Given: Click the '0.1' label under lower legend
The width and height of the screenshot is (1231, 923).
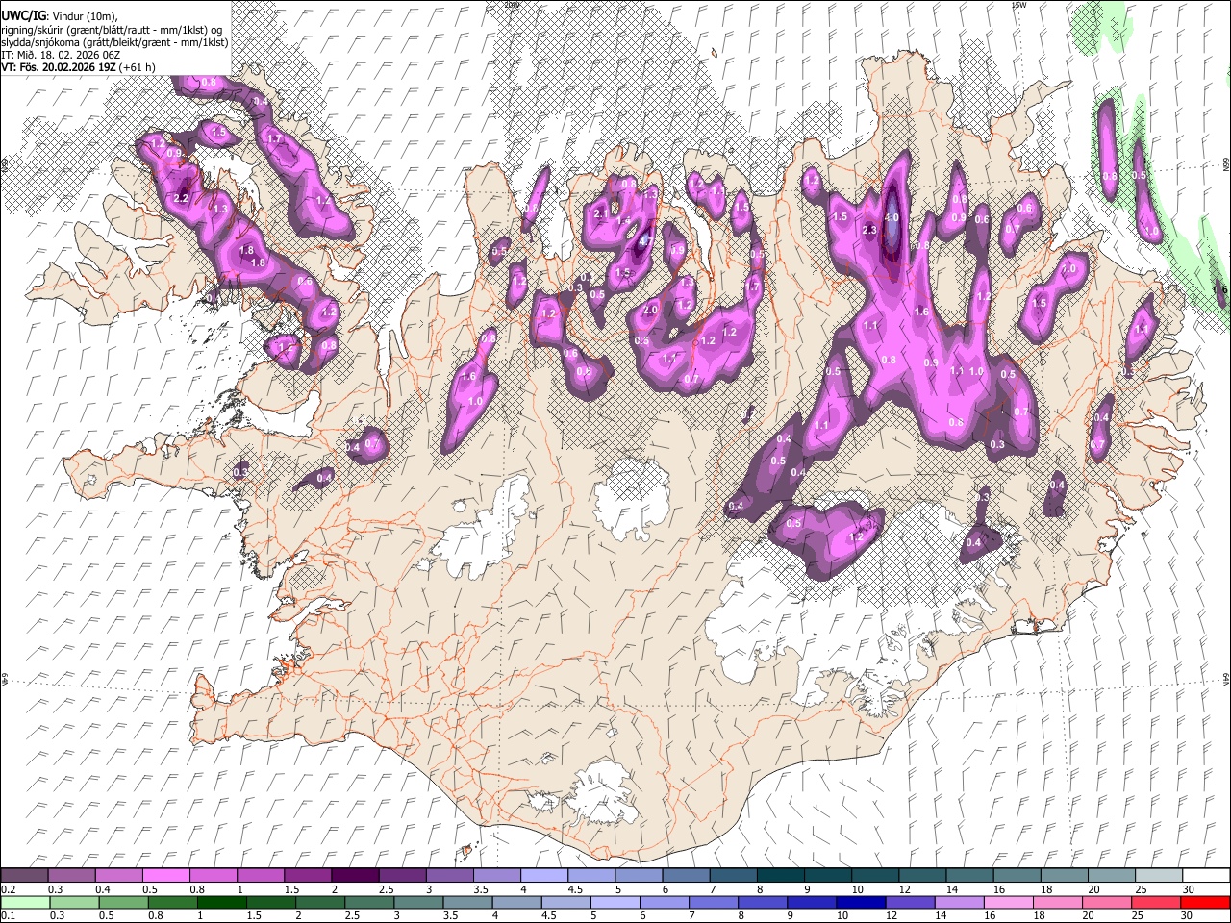Looking at the screenshot, I should (x=8, y=916).
